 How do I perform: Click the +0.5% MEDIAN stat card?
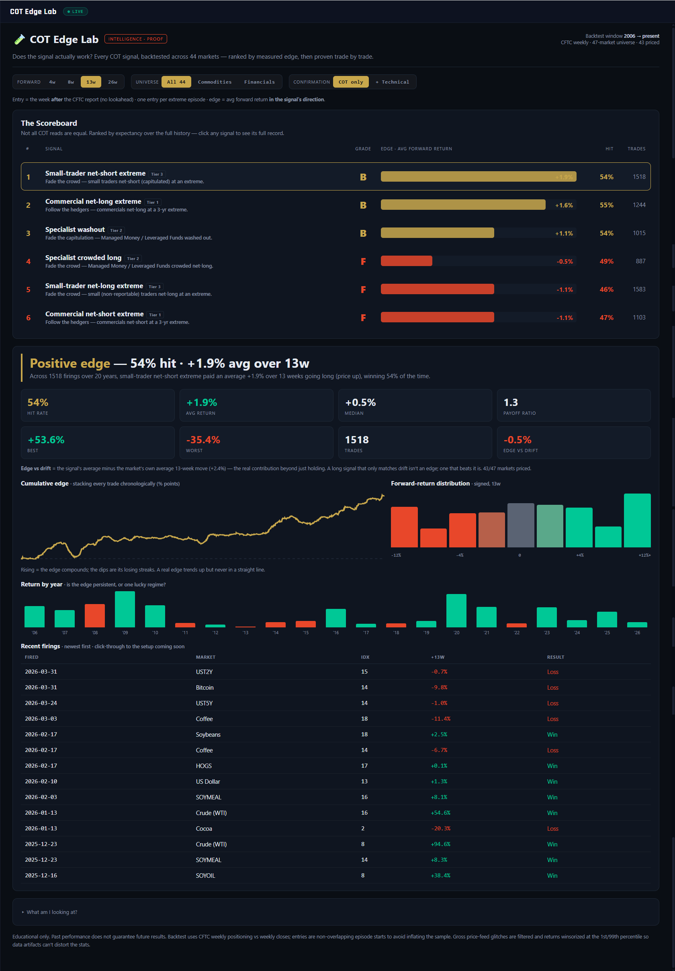pos(415,405)
